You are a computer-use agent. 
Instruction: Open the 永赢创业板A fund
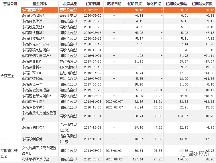(32, 67)
